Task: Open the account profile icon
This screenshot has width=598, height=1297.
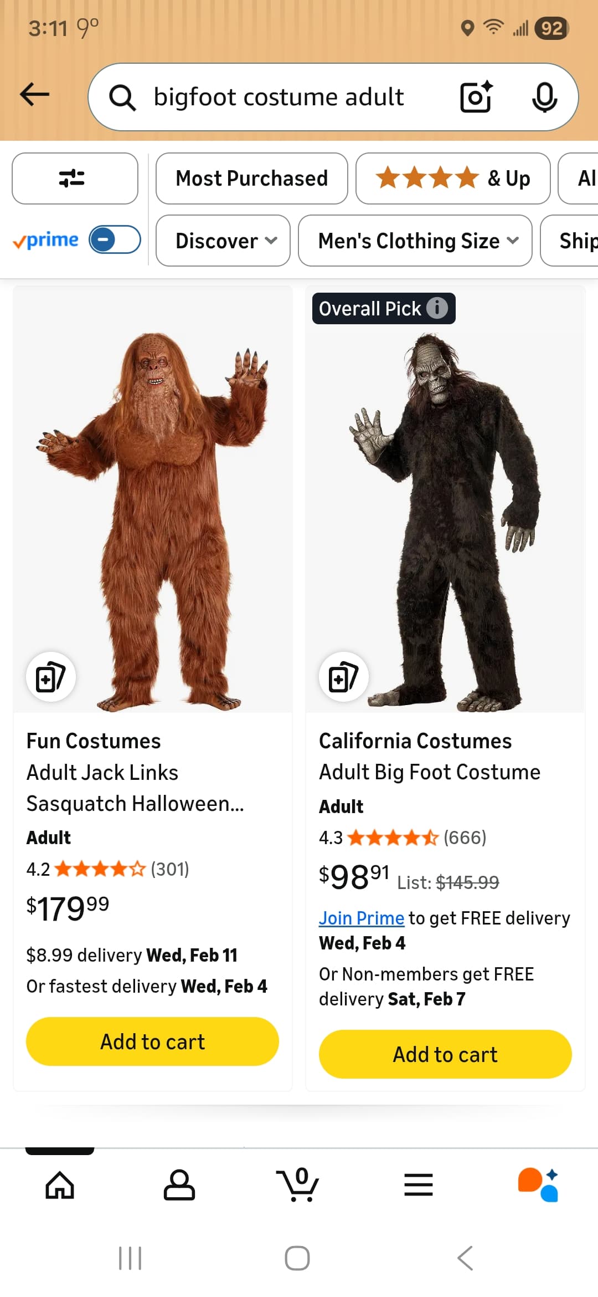Action: pos(179,1185)
